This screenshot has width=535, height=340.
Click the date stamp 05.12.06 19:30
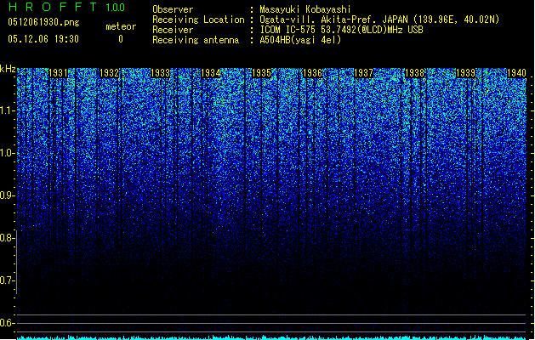43,39
